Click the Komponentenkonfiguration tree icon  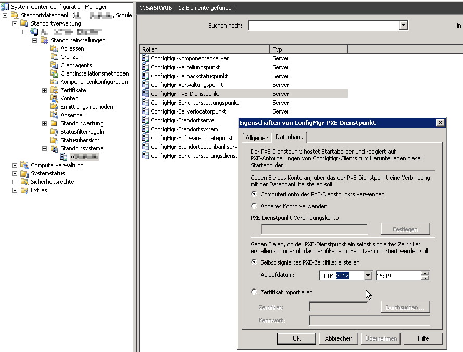tap(54, 82)
